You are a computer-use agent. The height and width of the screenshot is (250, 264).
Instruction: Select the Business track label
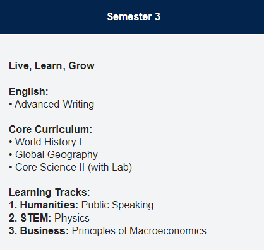coord(44,230)
